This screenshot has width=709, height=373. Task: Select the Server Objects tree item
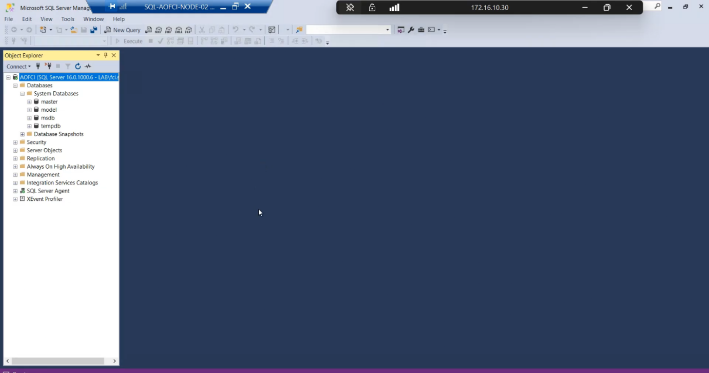tap(44, 150)
